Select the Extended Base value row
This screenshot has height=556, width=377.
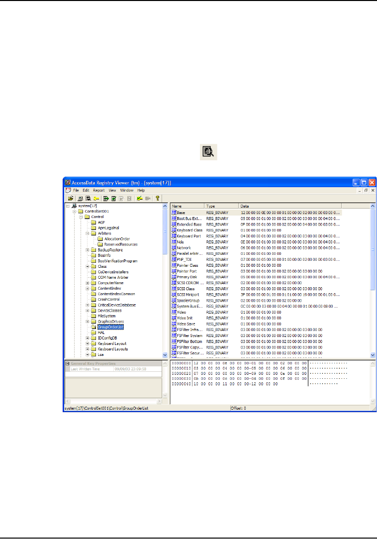(x=256, y=224)
